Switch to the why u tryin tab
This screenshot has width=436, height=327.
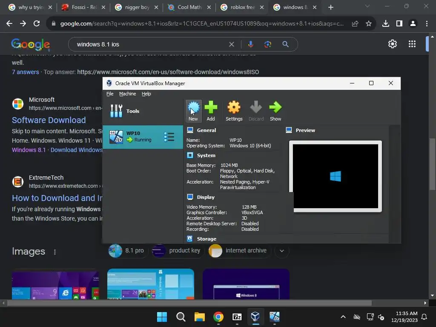(x=31, y=7)
